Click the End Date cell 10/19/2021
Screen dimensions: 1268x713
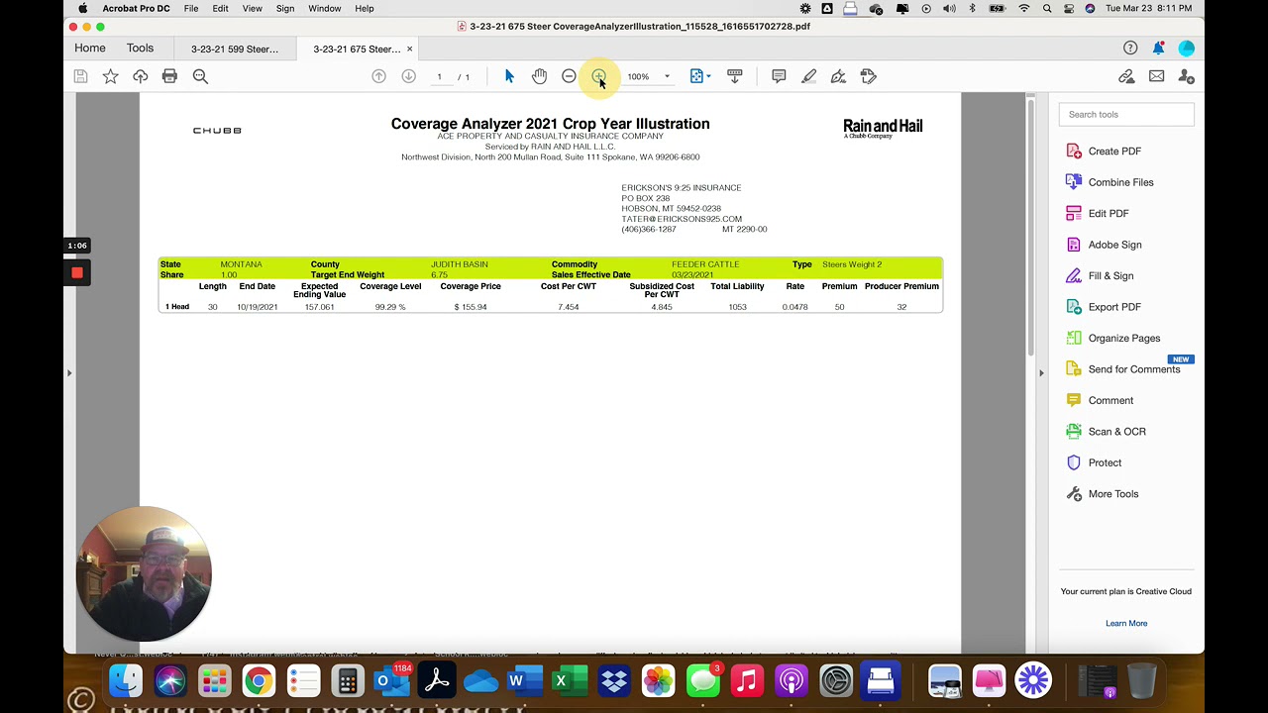click(x=257, y=307)
